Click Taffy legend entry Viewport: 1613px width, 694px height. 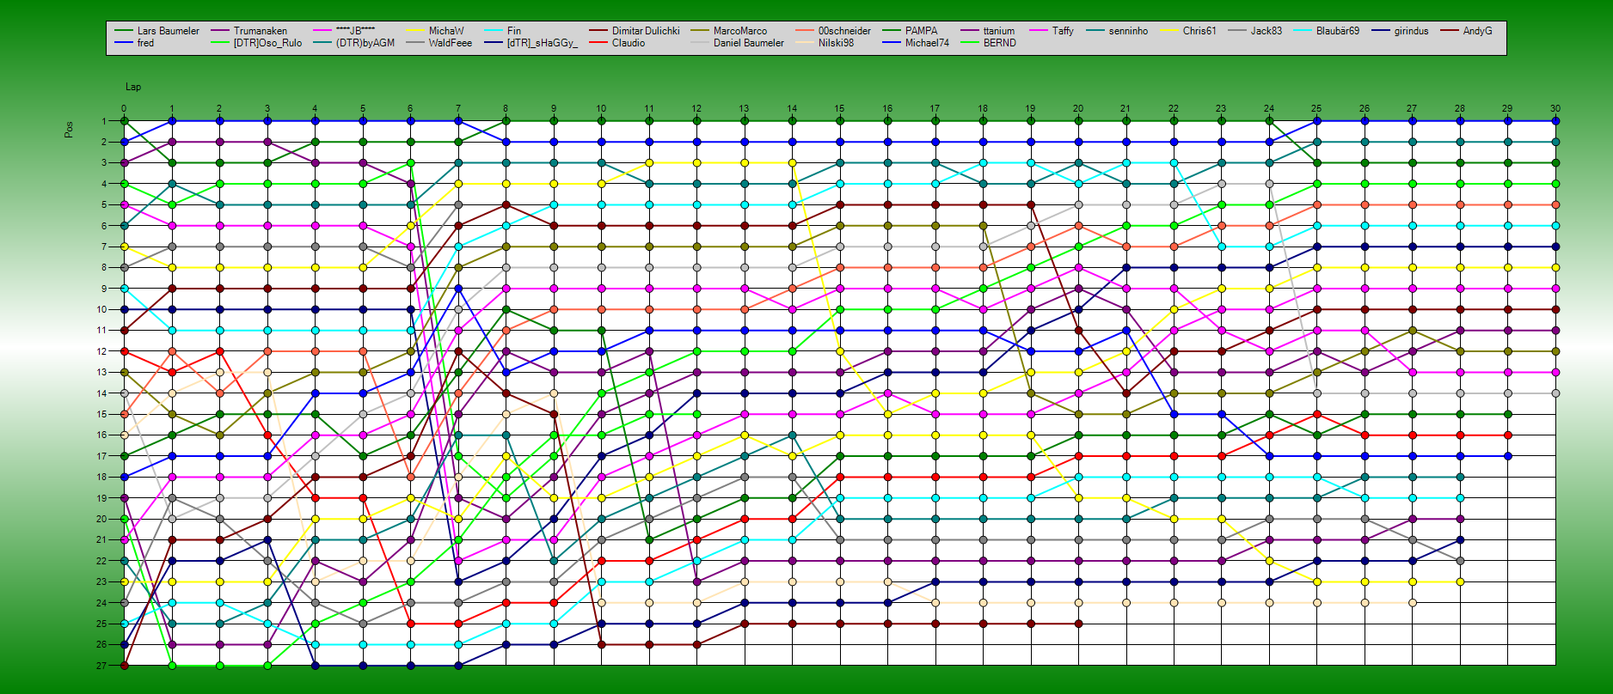pos(1063,31)
